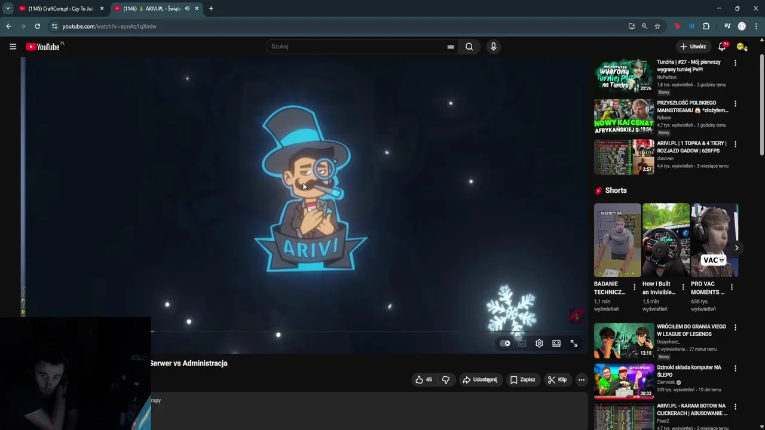
Task: Switch to theater mode
Action: (x=556, y=343)
